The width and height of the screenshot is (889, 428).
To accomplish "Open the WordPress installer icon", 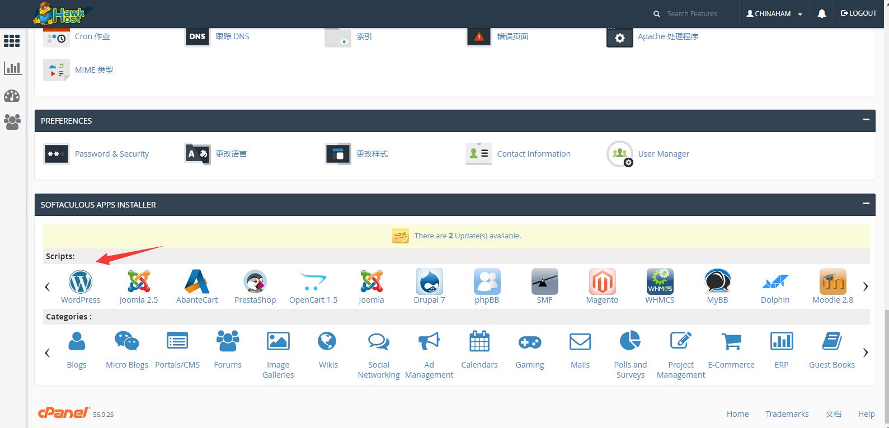I will tap(81, 281).
